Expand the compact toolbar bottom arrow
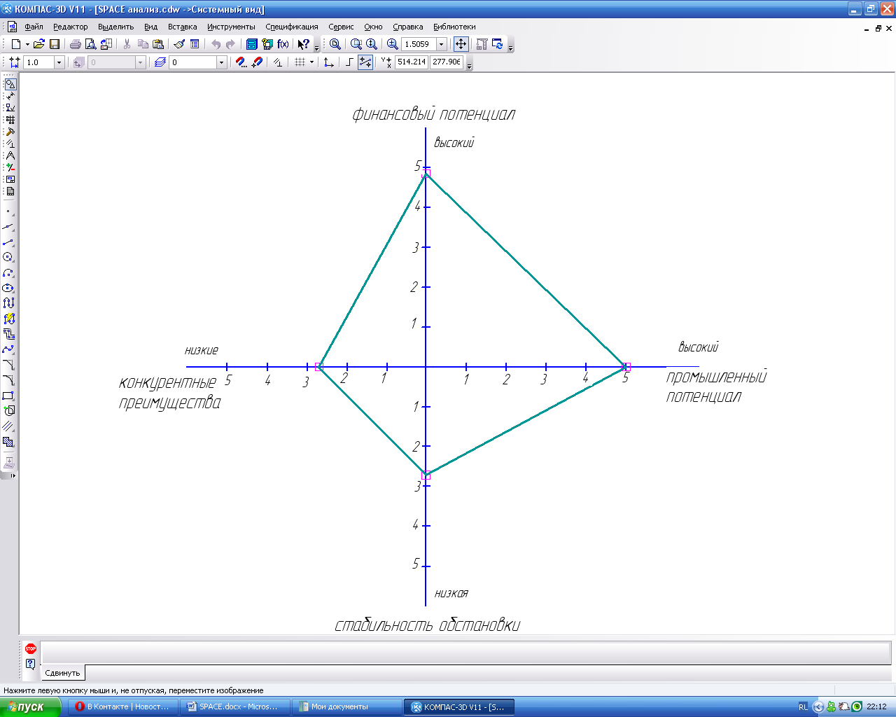 (13, 476)
